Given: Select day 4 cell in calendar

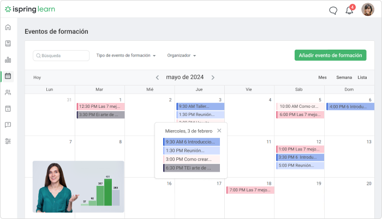Looking at the screenshot, I should pos(249,114).
